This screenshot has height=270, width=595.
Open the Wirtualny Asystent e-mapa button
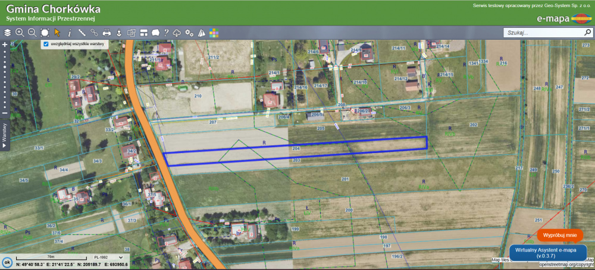[548, 253]
